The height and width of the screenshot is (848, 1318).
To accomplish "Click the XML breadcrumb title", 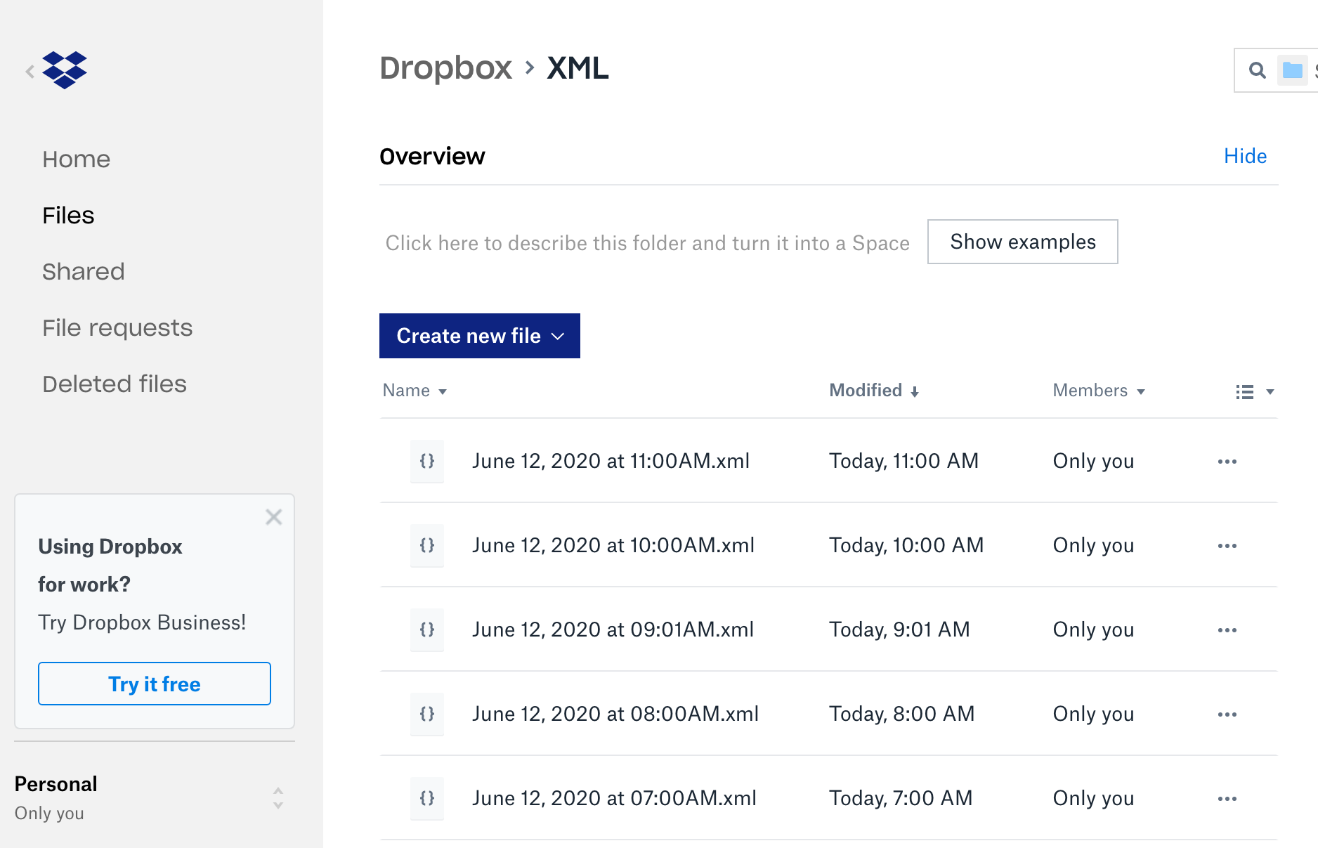I will 578,68.
